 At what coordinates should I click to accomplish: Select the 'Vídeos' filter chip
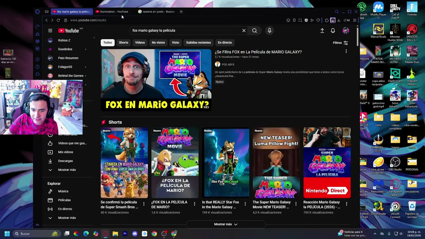pyautogui.click(x=140, y=42)
